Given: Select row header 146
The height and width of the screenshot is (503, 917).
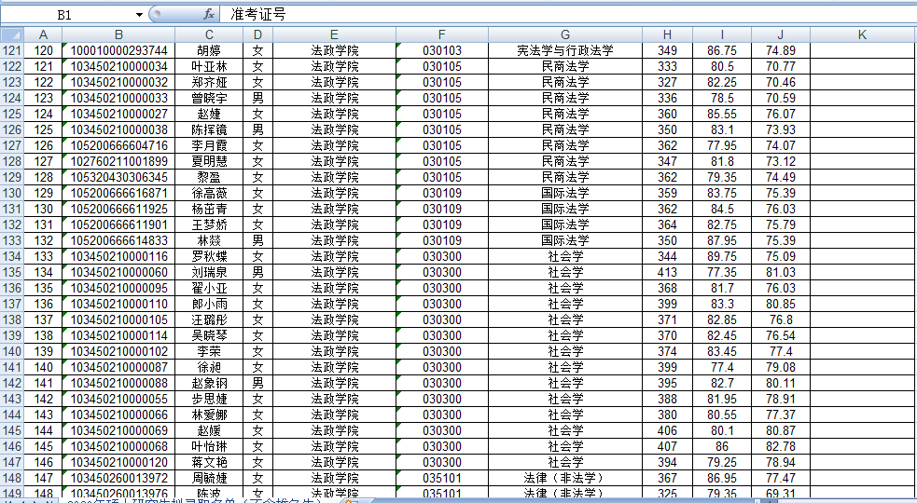Looking at the screenshot, I should click(x=12, y=446).
